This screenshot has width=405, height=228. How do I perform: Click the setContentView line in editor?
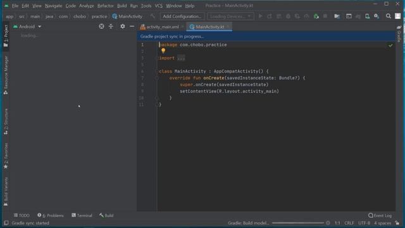pyautogui.click(x=229, y=91)
